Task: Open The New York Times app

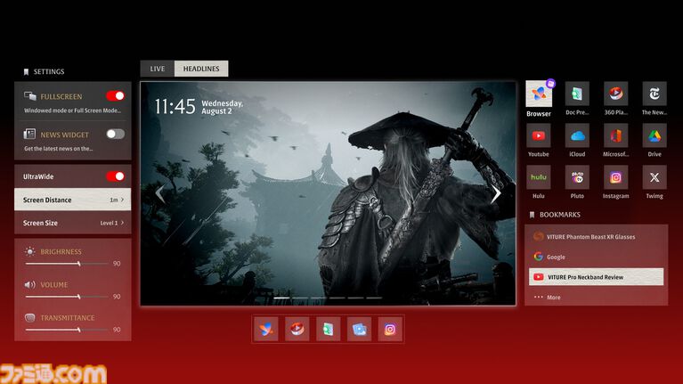Action: click(655, 94)
